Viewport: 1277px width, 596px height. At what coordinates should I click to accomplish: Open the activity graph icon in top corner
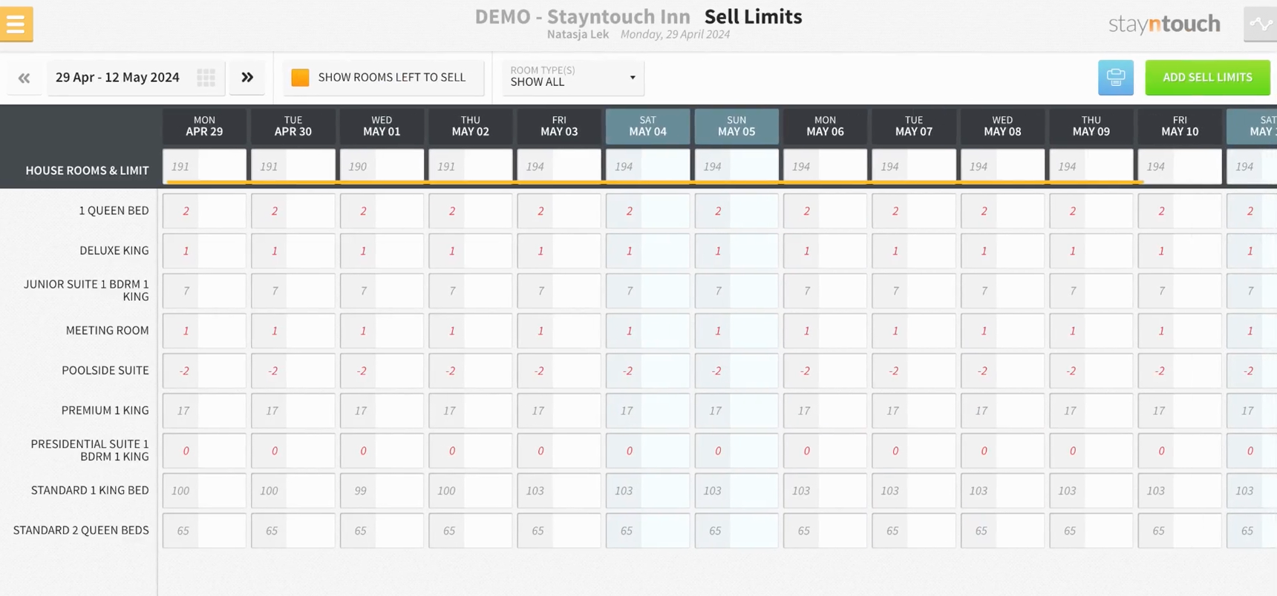pyautogui.click(x=1261, y=24)
